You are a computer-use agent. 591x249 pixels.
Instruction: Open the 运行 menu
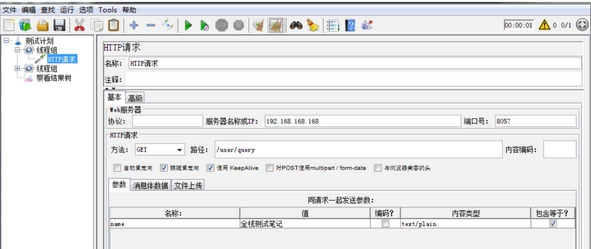point(67,10)
